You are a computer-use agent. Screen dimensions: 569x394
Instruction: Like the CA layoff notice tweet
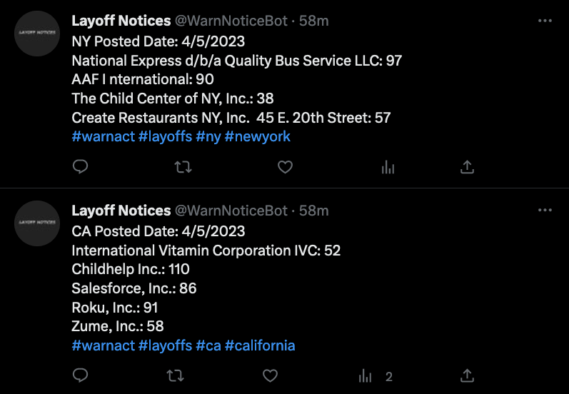(270, 375)
